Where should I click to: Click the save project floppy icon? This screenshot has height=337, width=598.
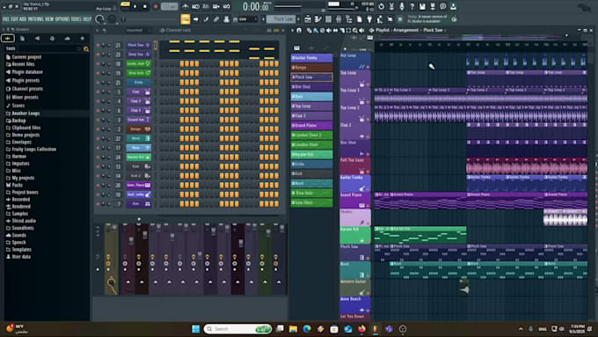(x=422, y=6)
